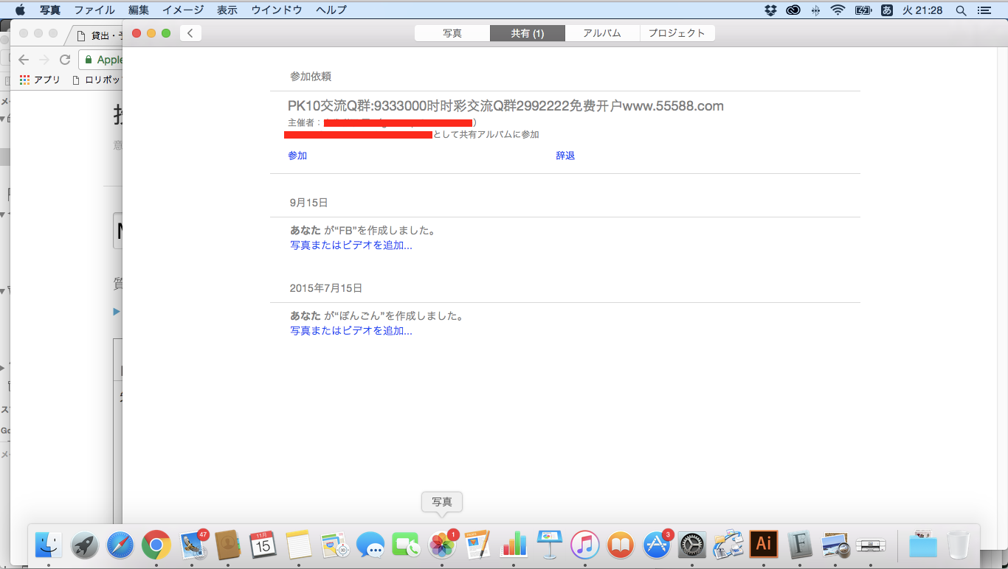Open Pages from the Dock
Screen dimensions: 1008x569
coord(478,545)
